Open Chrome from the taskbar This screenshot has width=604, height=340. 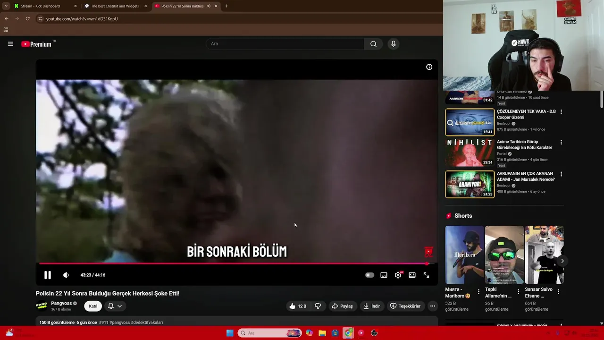(348, 333)
